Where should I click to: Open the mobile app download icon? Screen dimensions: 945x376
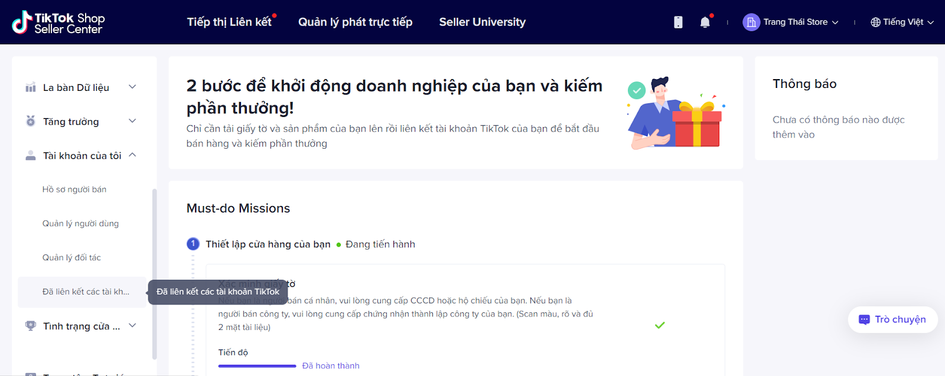(678, 22)
